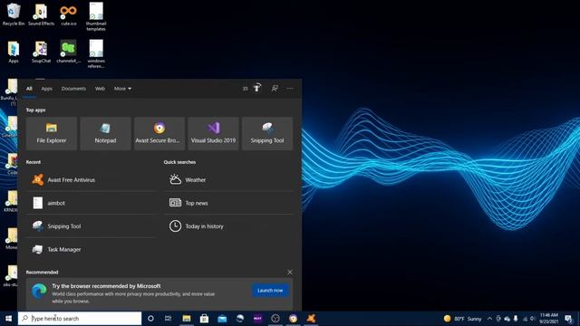The image size is (580, 326).
Task: Switch to the Documents search tab
Action: point(73,89)
